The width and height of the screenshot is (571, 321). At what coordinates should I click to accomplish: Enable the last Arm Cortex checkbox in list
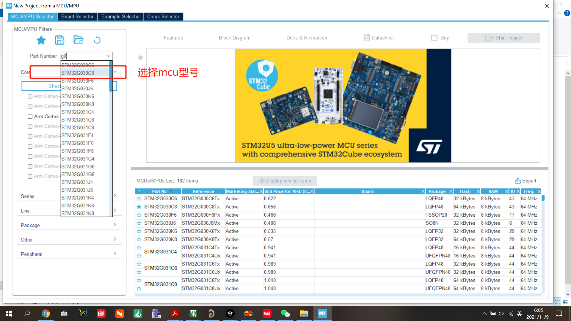click(x=30, y=176)
